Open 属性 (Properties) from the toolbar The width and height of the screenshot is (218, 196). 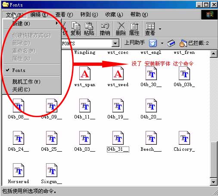(x=134, y=28)
